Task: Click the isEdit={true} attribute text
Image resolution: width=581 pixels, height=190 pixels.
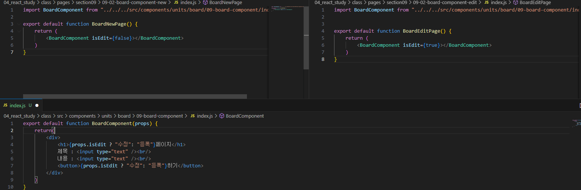Action: [x=422, y=45]
